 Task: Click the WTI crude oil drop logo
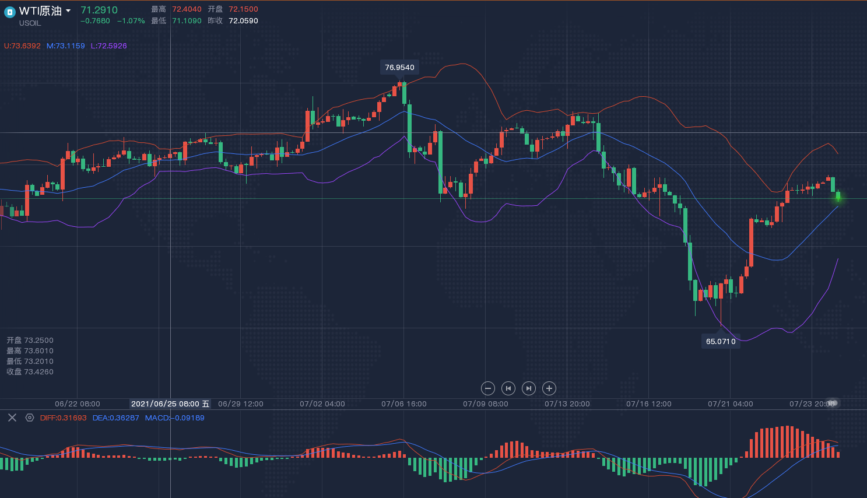click(9, 12)
